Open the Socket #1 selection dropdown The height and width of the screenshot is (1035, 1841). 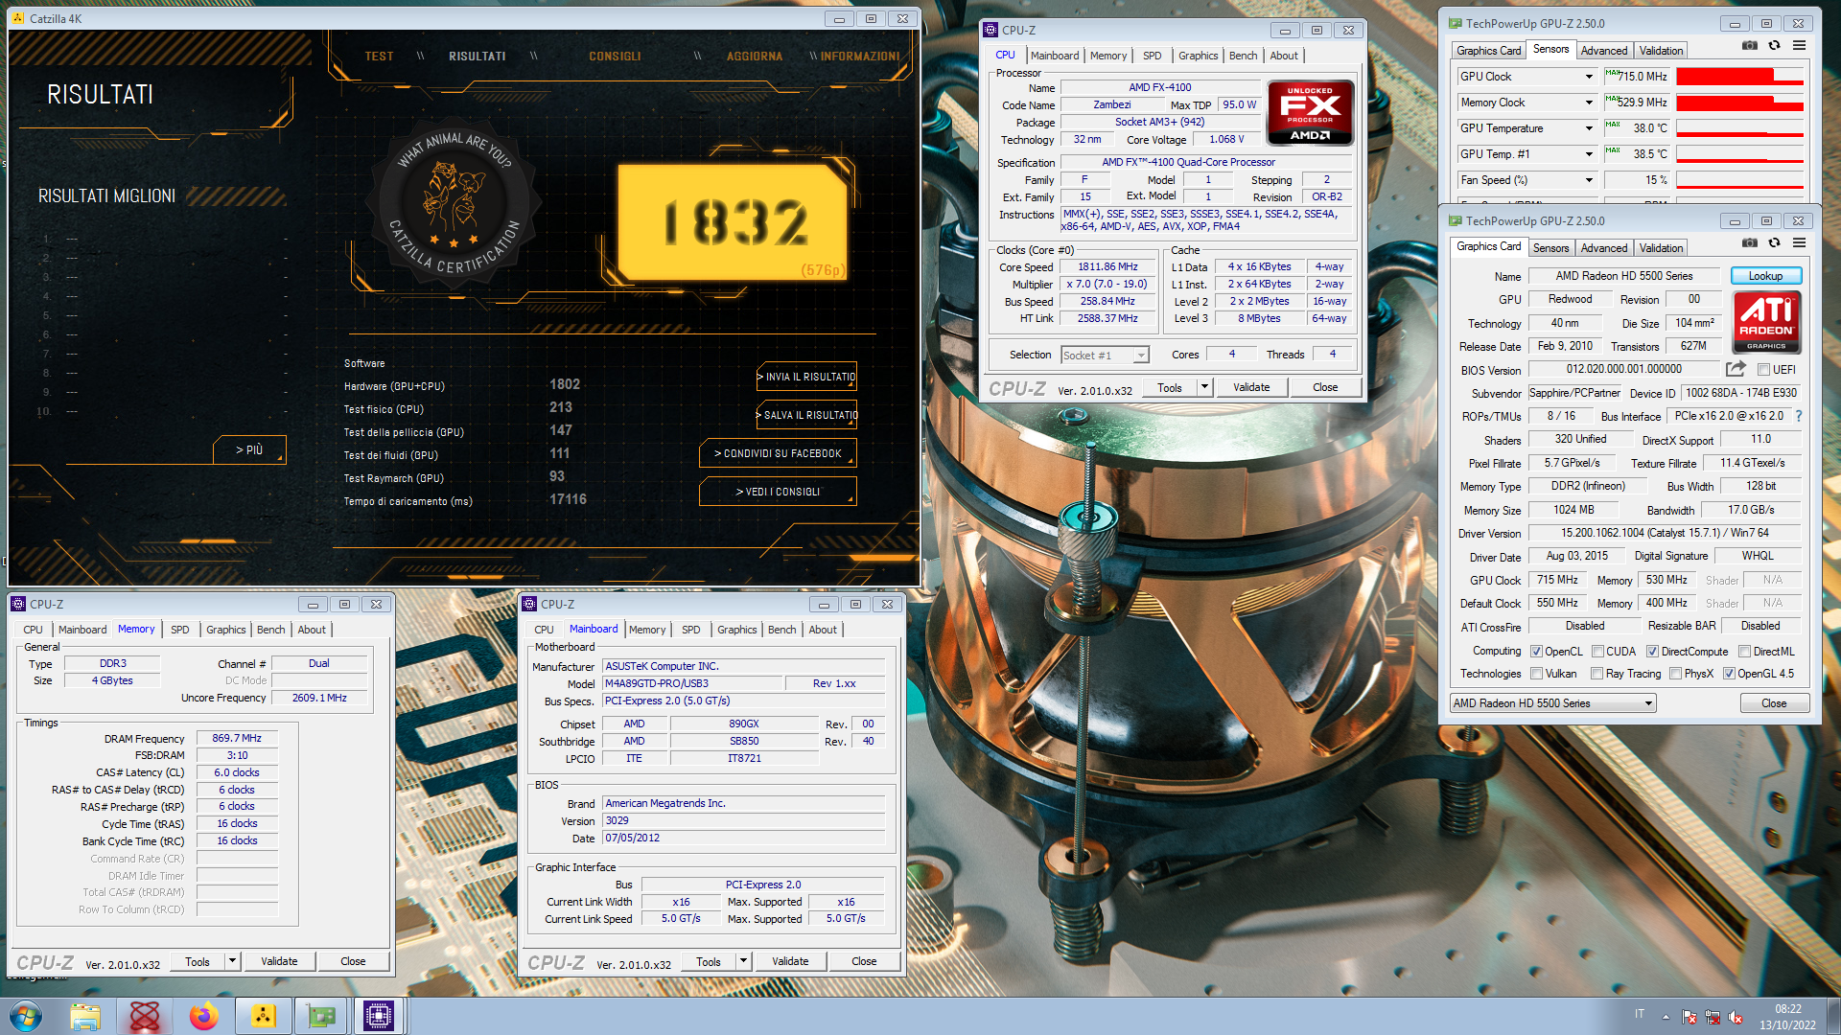click(1105, 356)
